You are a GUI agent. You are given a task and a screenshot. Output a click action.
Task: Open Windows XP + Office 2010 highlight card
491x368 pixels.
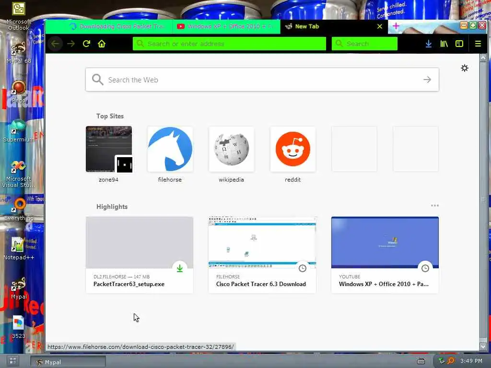pyautogui.click(x=385, y=255)
